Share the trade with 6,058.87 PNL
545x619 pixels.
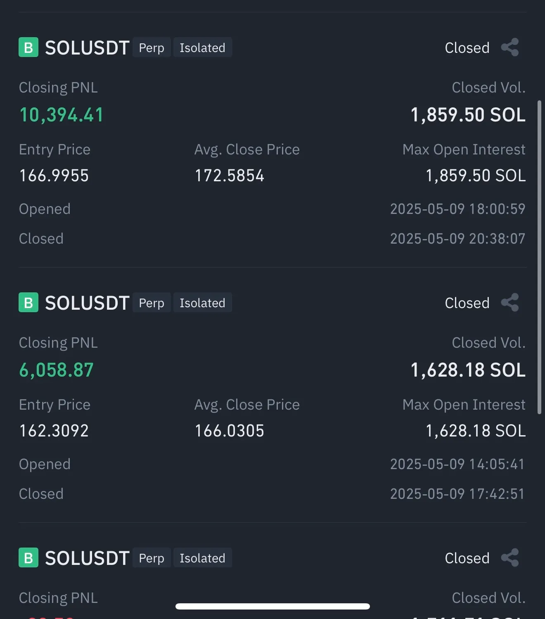510,303
